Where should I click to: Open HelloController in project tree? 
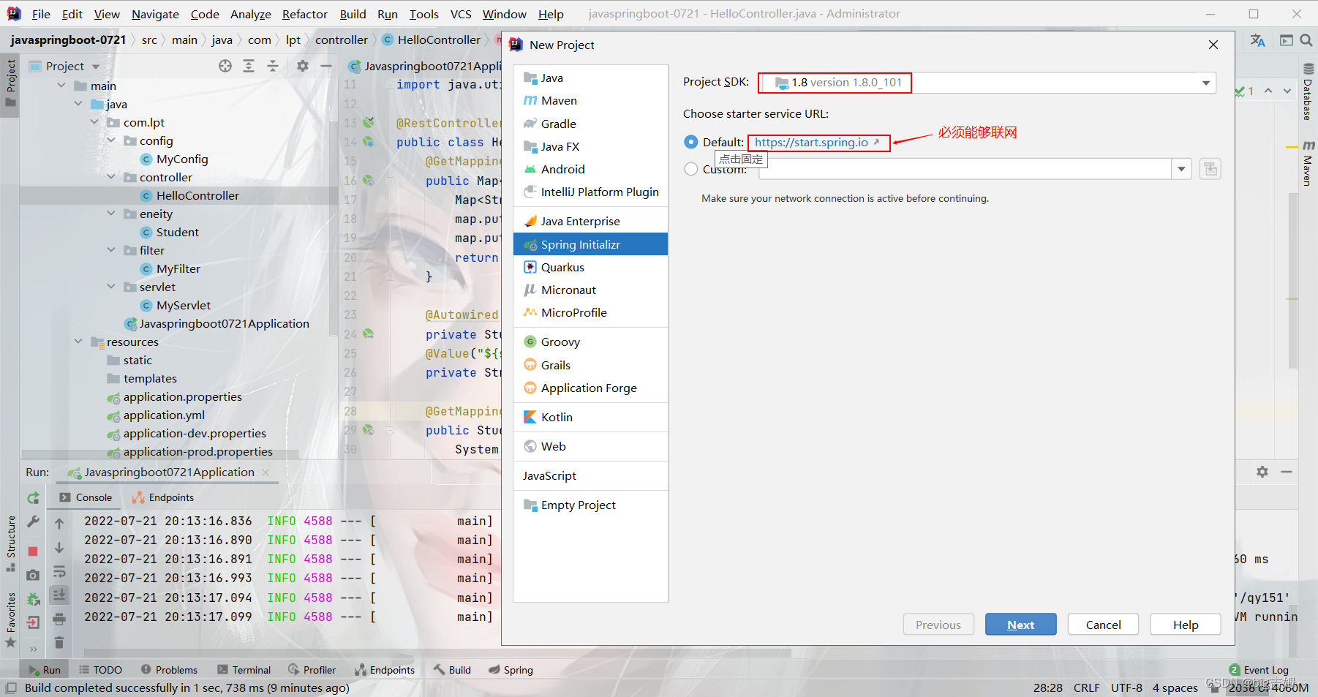click(x=197, y=195)
